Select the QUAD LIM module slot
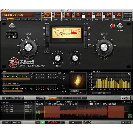Viewport: 133px width, 133px height. click(x=109, y=15)
